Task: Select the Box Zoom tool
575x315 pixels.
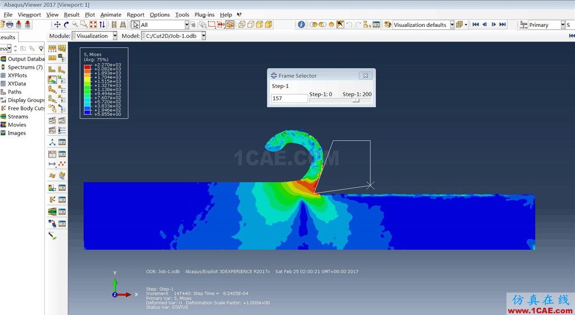Action: (x=84, y=25)
